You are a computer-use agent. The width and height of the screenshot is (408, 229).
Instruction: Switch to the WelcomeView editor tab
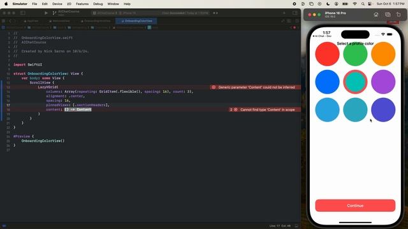(x=59, y=21)
